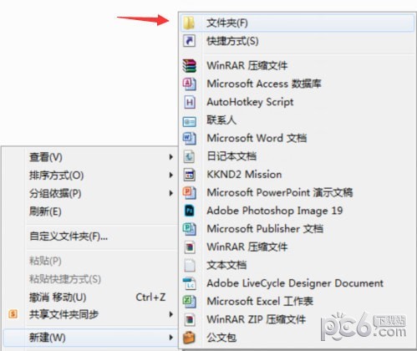Open the 共享文件夹同步 submenu arrow
The image size is (417, 351).
click(x=171, y=314)
